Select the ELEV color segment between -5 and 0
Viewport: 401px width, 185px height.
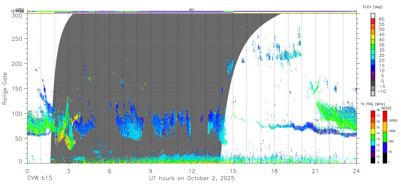click(x=373, y=84)
